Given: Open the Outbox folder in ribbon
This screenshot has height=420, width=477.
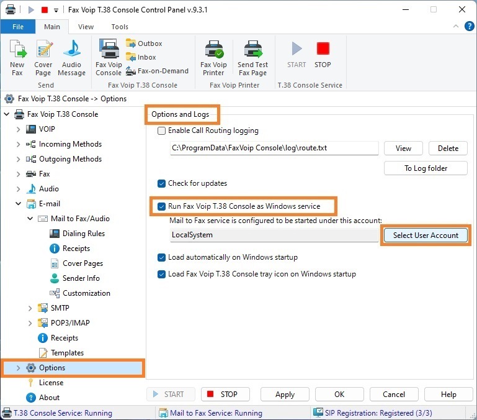Looking at the screenshot, I should 144,43.
